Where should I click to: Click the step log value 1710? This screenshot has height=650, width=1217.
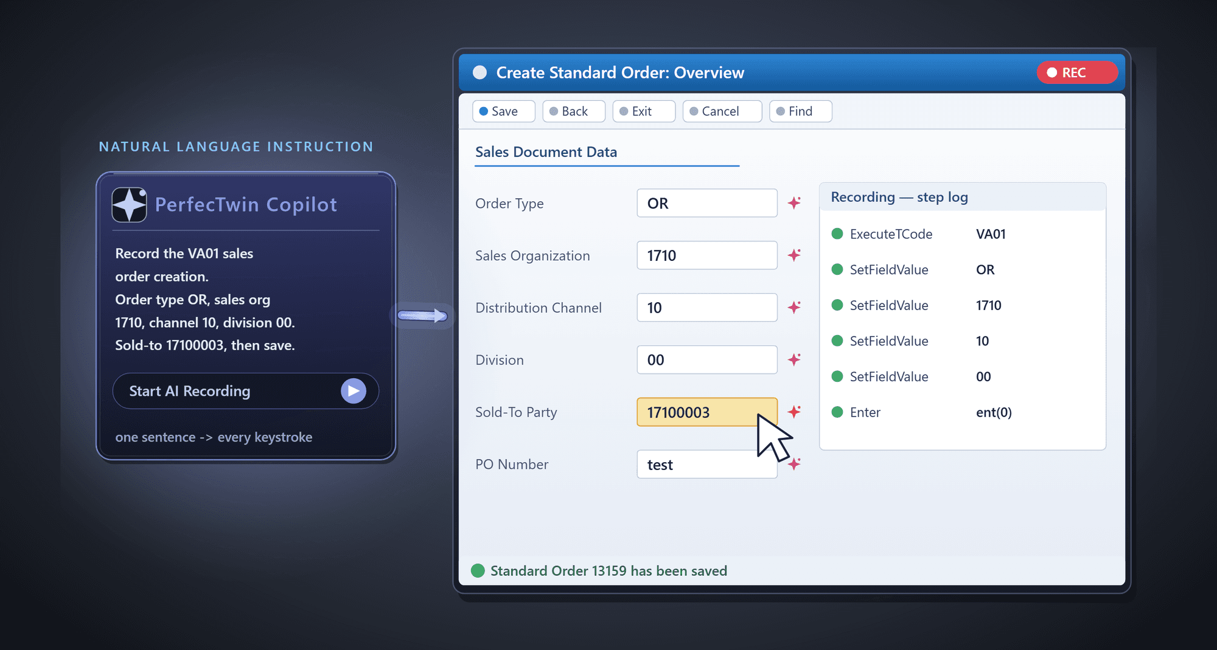988,305
